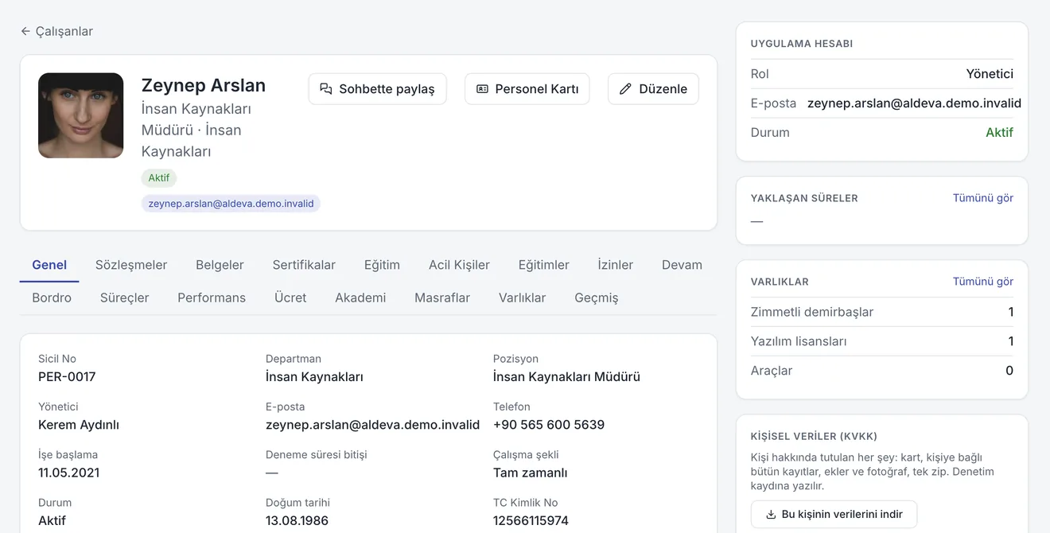1050x533 pixels.
Task: Open the Personel Kartı button
Action: [527, 89]
